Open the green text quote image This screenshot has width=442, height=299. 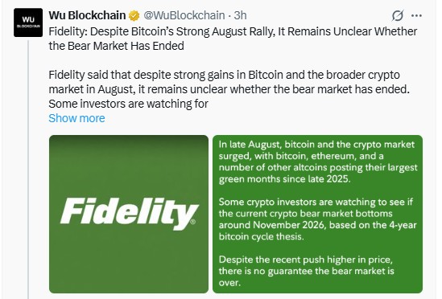(x=318, y=215)
